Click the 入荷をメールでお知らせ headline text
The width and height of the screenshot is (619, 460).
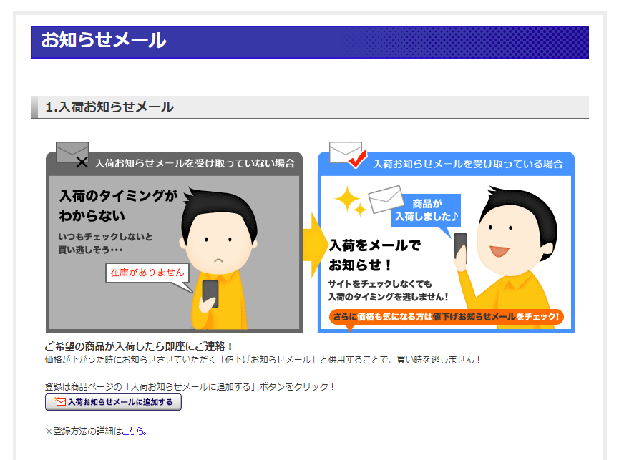point(374,255)
